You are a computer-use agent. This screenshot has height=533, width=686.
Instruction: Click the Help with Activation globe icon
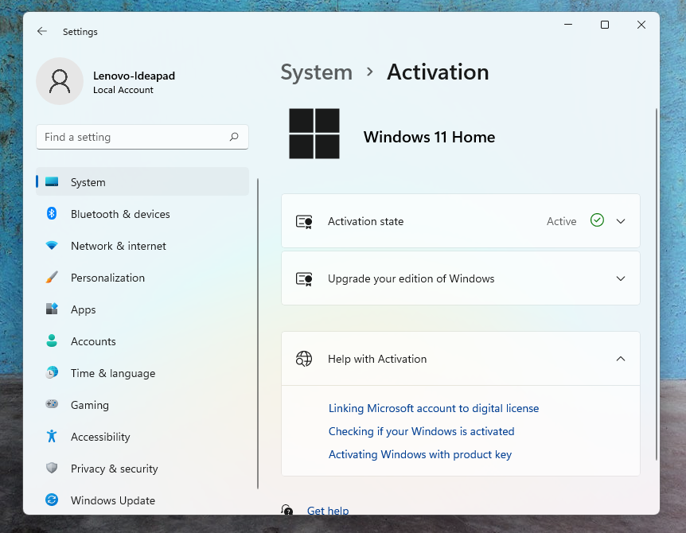point(304,359)
